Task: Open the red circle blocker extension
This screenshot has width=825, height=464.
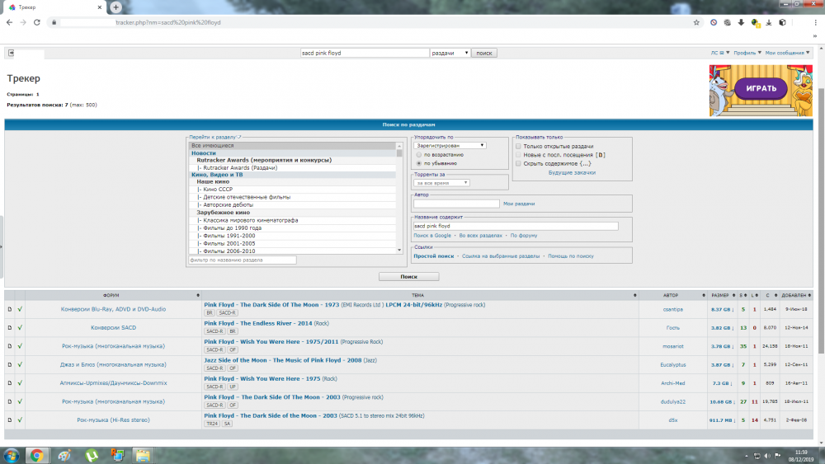Action: click(x=714, y=22)
